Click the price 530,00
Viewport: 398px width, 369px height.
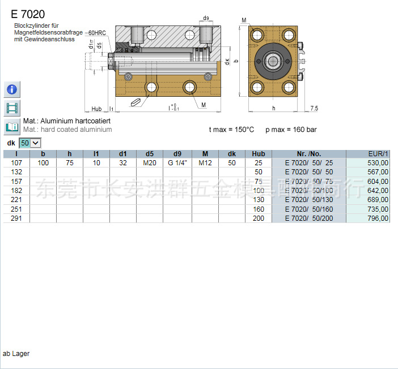point(378,162)
